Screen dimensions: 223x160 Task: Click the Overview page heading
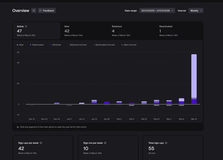point(21,11)
